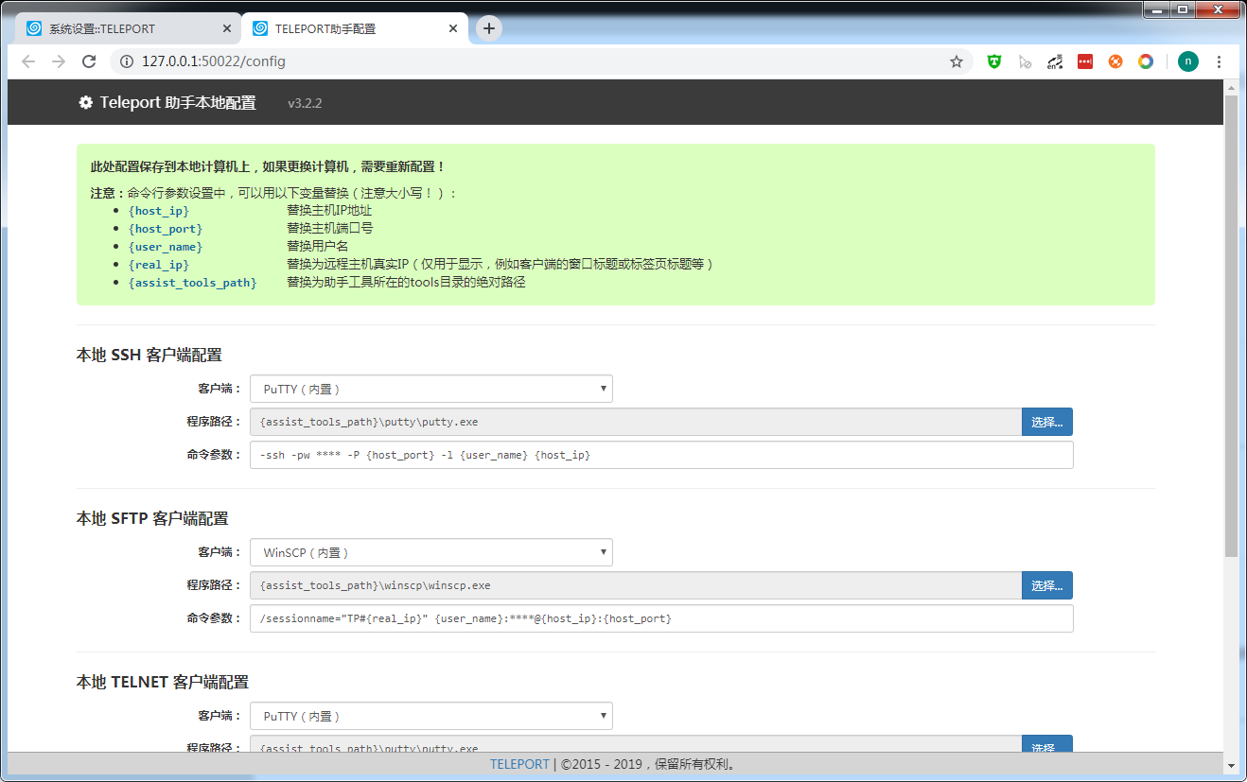
Task: Close the TELEPORT助手配置 tab
Action: coord(453,28)
